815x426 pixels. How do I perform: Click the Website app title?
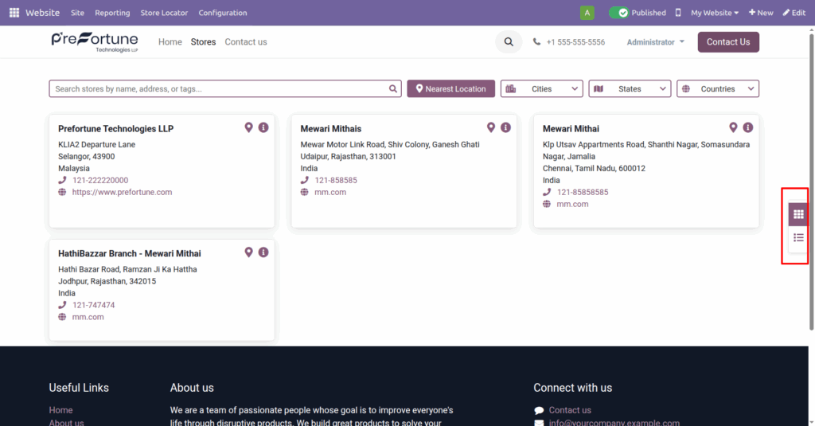43,13
